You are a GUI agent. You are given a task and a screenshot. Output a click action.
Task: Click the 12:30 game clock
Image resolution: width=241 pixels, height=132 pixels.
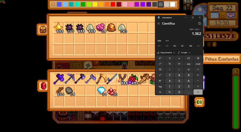[x=222, y=23]
